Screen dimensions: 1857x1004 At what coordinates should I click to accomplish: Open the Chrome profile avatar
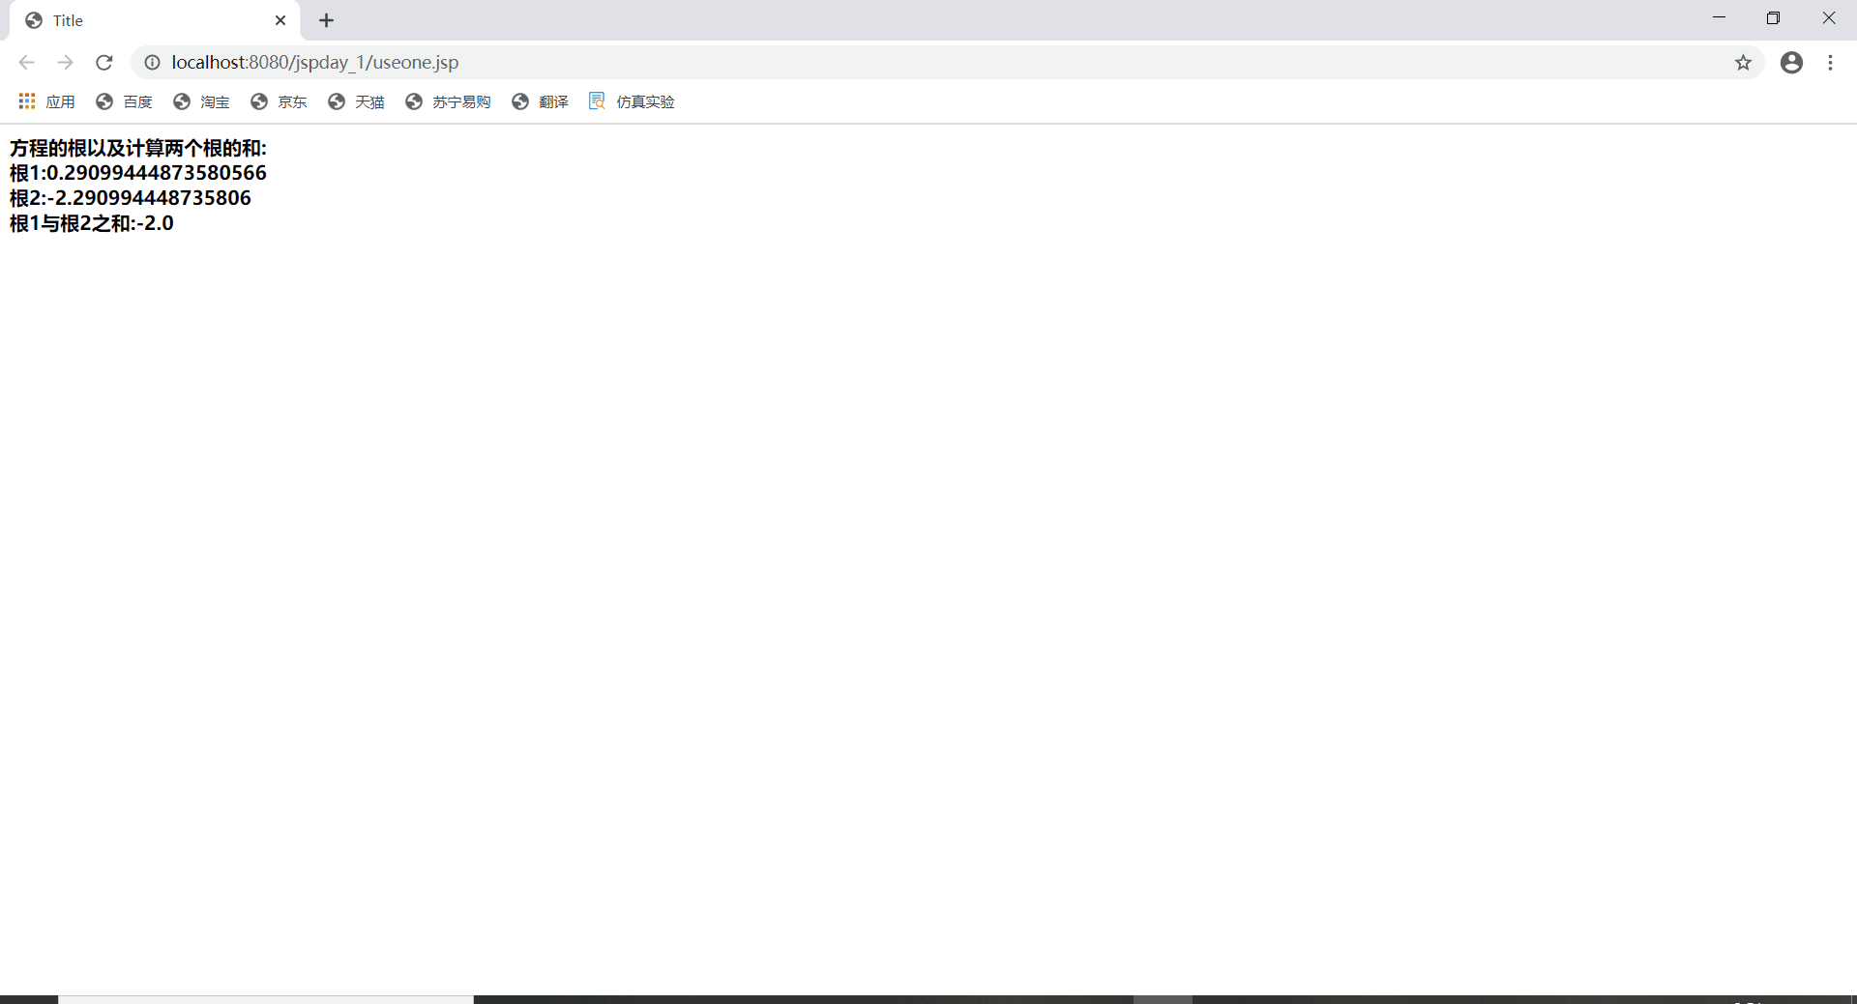[x=1791, y=62]
